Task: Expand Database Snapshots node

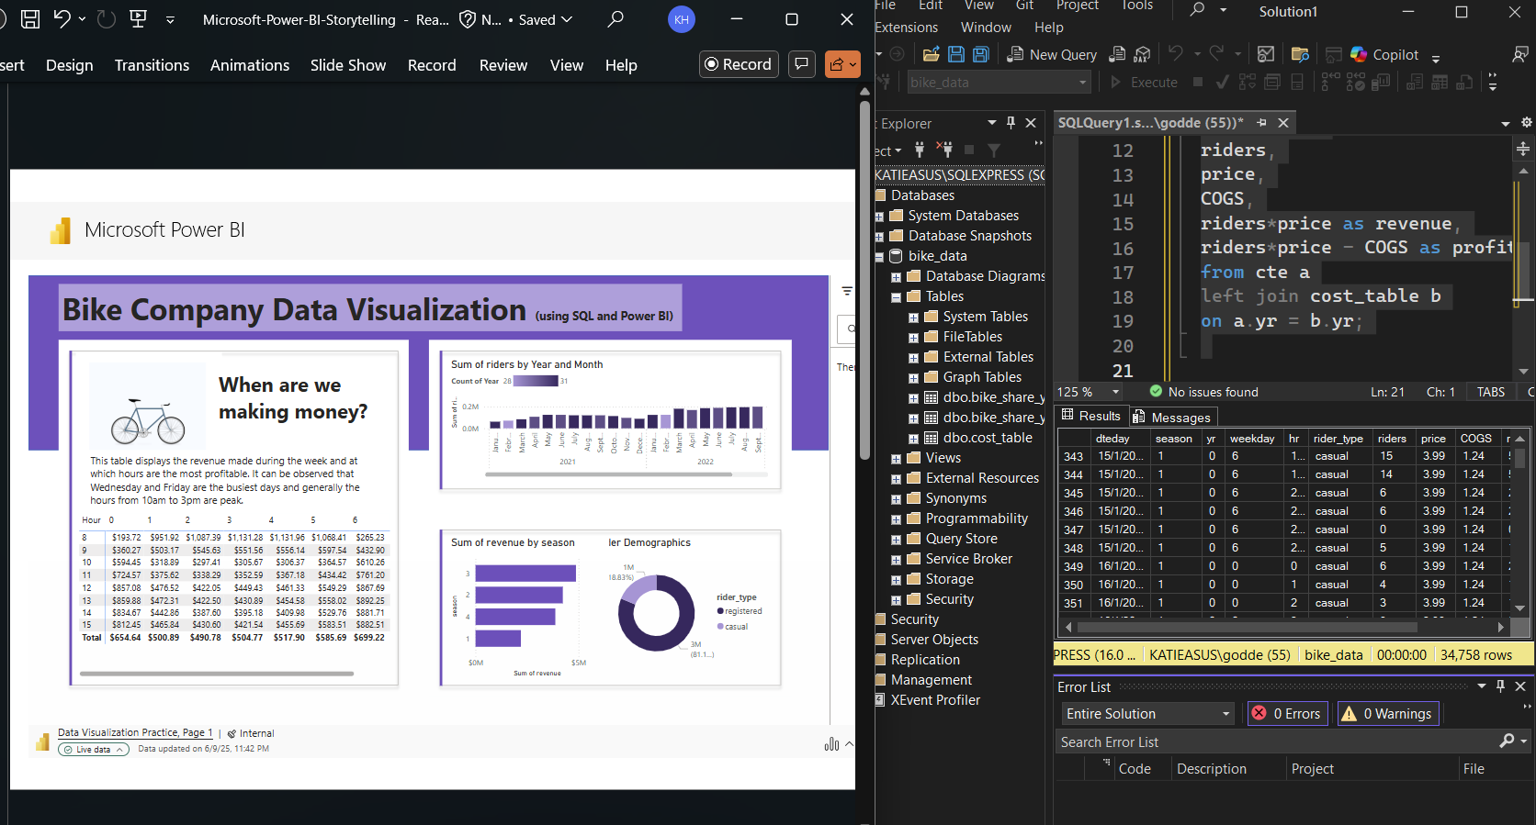Action: [880, 237]
